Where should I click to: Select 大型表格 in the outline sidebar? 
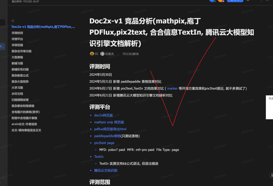pos(17,57)
